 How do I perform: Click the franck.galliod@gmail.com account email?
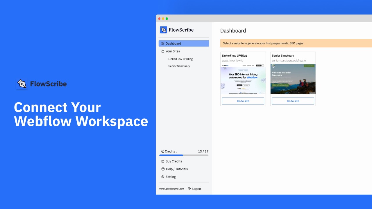pos(171,189)
